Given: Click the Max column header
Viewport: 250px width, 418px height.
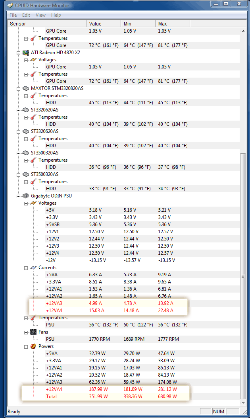Looking at the screenshot, I should coord(173,24).
